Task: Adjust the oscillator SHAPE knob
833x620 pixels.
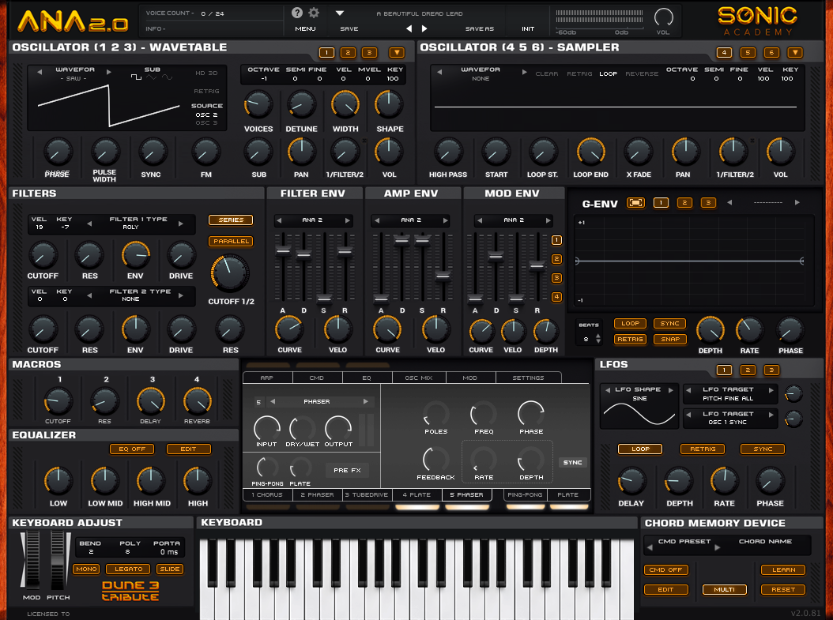Action: pos(390,104)
